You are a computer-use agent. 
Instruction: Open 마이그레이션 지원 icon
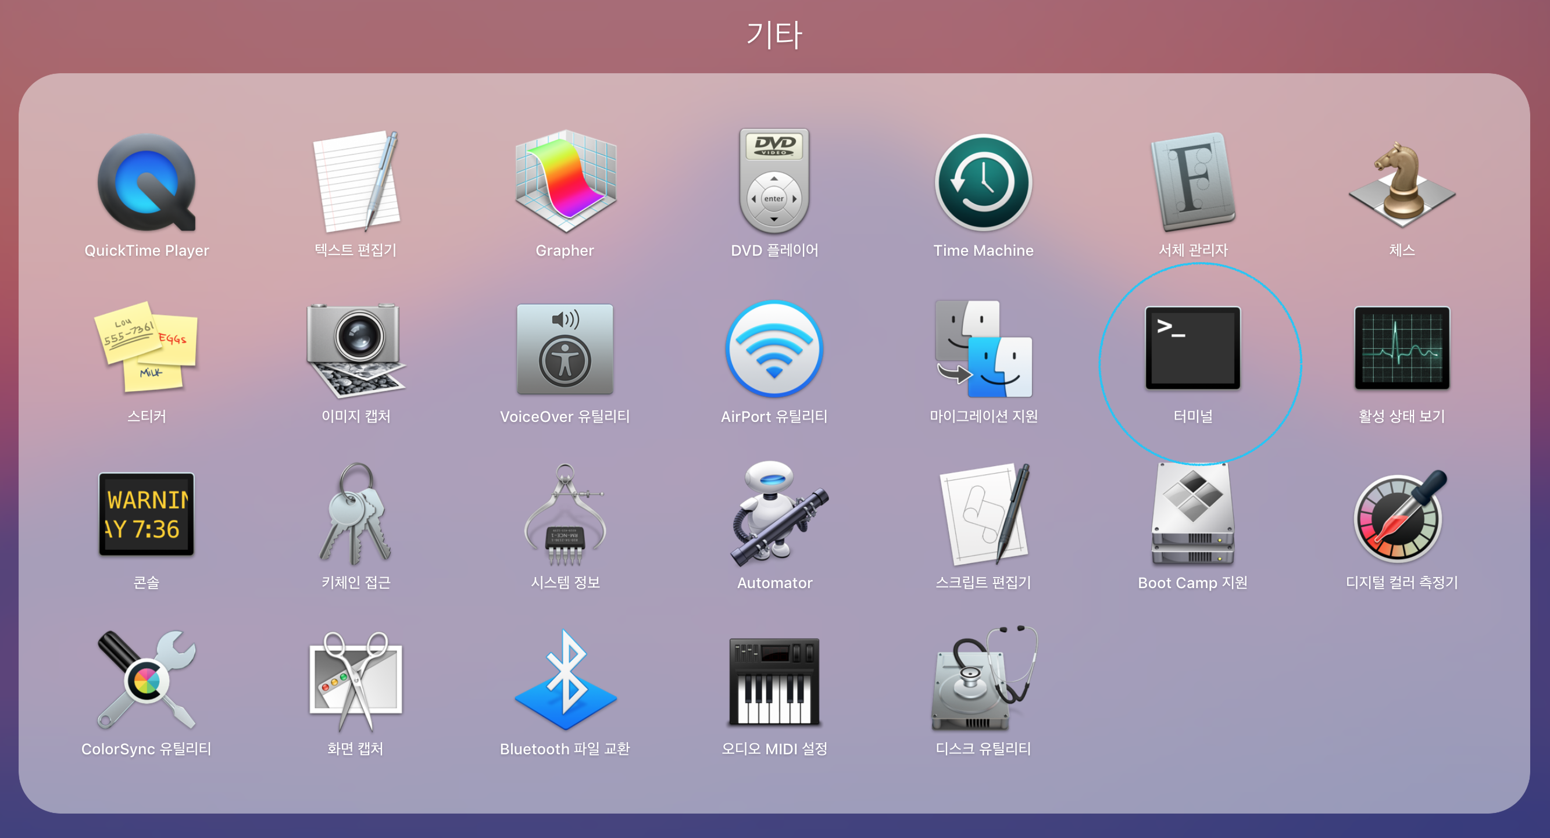(983, 349)
